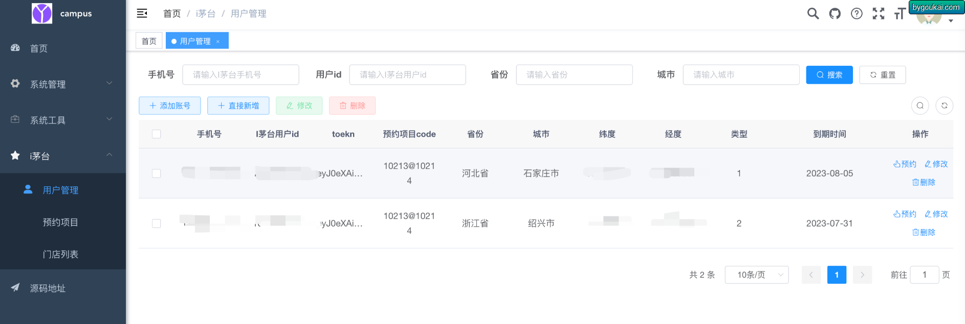Viewport: 965px width, 324px height.
Task: Click the help question mark icon
Action: tap(857, 14)
